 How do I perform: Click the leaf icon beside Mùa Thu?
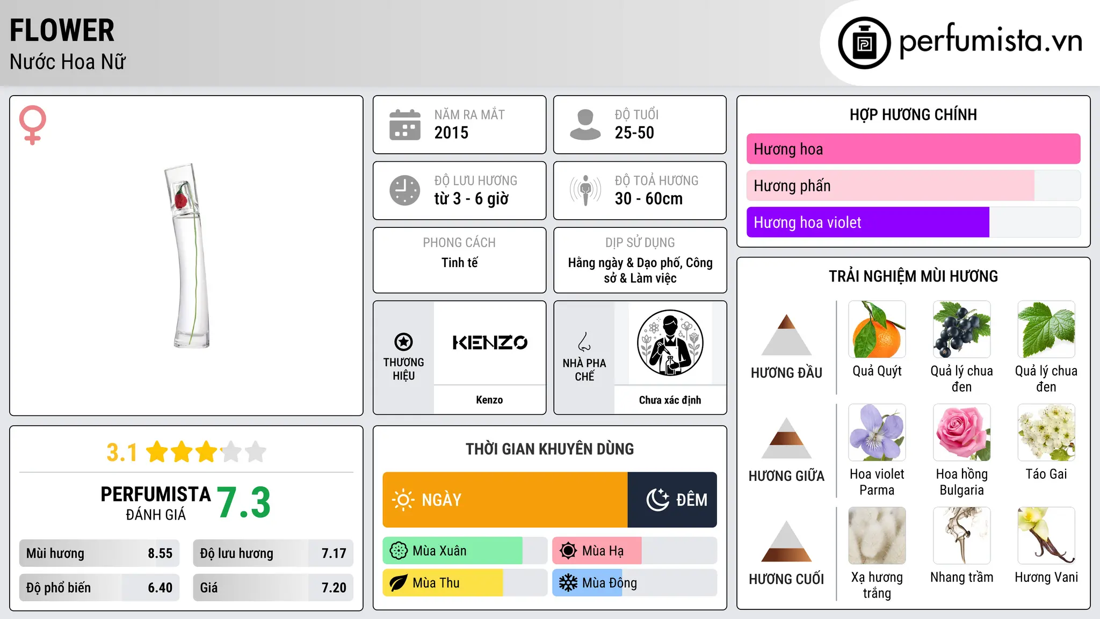click(x=399, y=583)
